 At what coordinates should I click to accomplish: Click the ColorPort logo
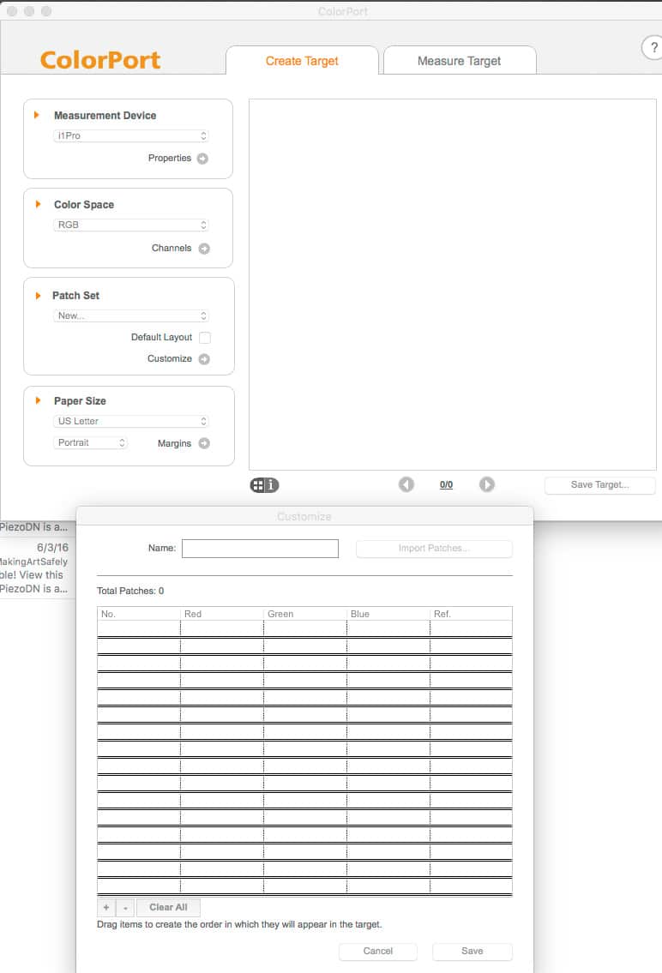pos(99,60)
